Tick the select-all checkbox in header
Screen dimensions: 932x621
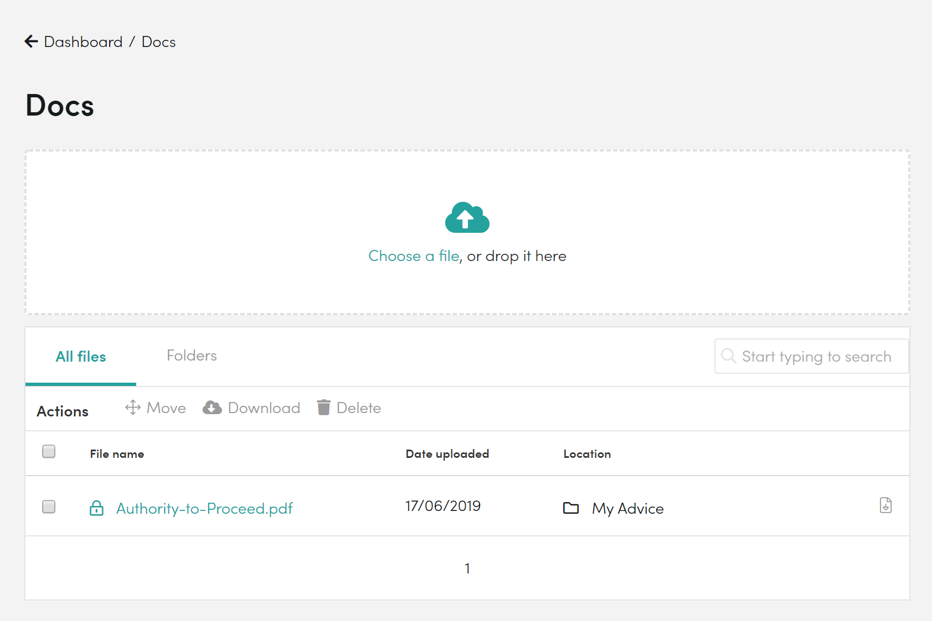(49, 451)
